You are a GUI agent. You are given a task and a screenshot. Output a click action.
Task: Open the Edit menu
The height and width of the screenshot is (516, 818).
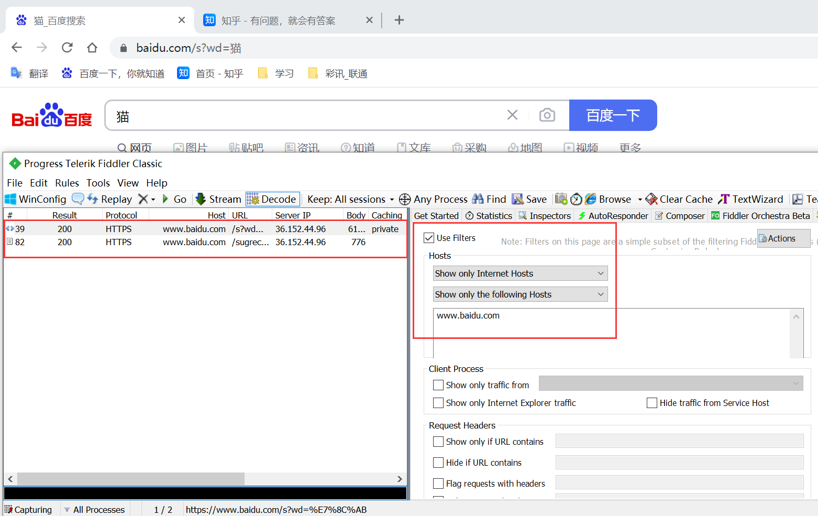pos(39,183)
